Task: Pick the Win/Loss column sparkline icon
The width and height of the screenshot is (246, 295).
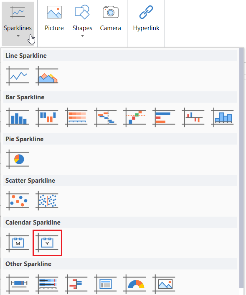Action: click(x=47, y=117)
